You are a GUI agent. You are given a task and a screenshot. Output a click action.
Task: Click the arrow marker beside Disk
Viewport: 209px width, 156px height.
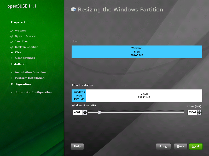(x=12, y=53)
